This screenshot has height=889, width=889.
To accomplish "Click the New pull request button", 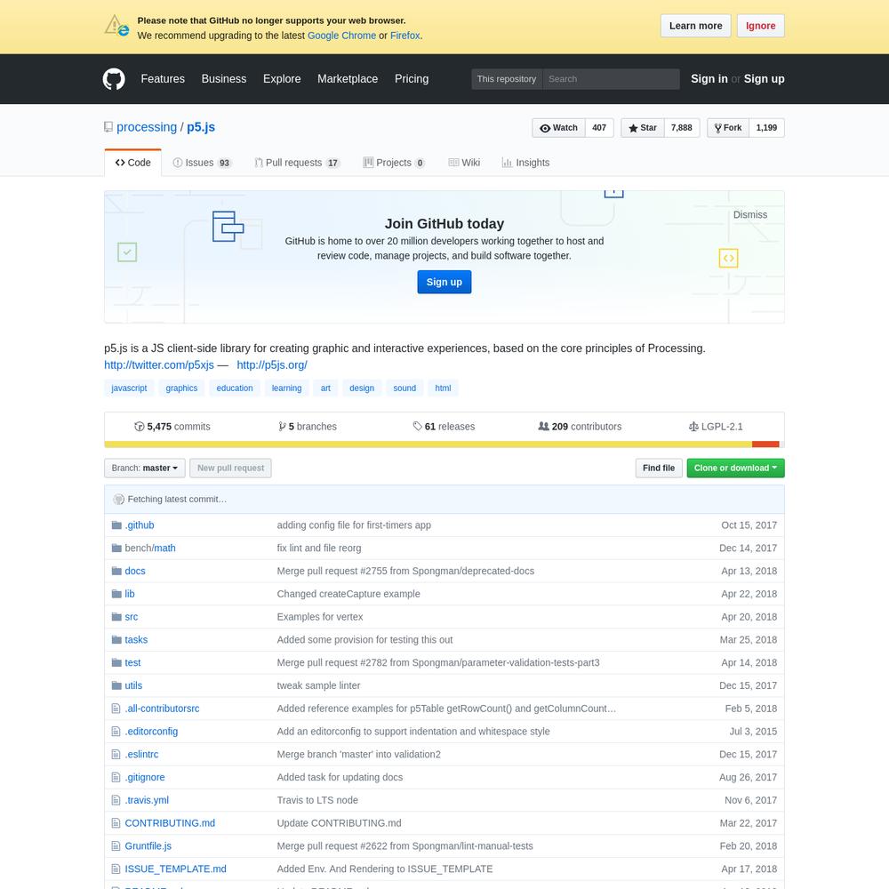I will (231, 469).
